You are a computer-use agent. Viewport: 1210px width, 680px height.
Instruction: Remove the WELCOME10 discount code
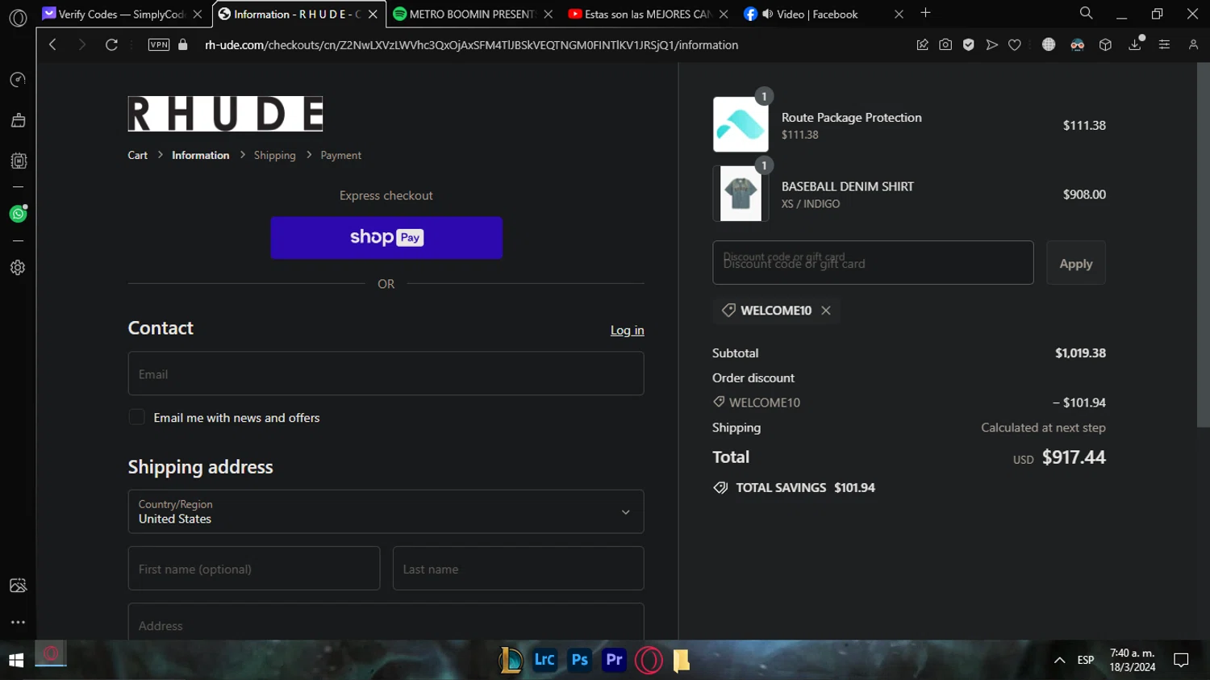[826, 311]
